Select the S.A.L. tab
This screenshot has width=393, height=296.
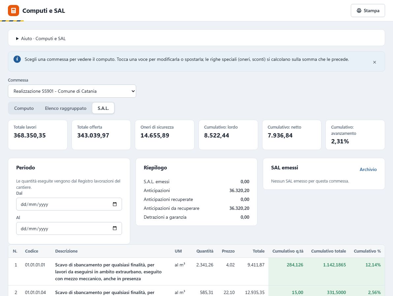pos(103,108)
